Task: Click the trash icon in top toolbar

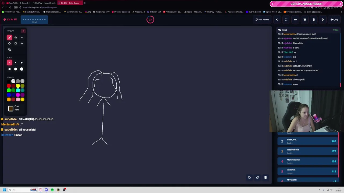Action: (x=314, y=20)
